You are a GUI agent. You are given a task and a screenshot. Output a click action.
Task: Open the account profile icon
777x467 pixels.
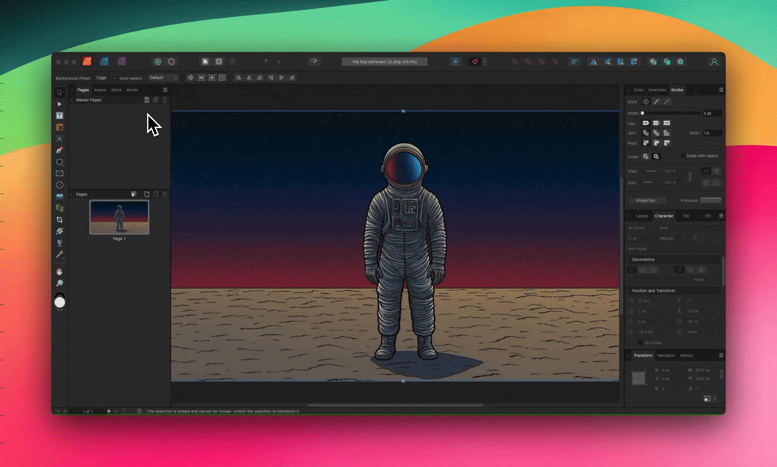pyautogui.click(x=714, y=62)
